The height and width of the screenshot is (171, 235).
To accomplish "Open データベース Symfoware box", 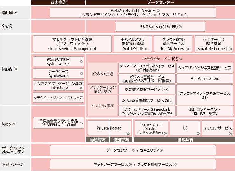I will 58,73.
